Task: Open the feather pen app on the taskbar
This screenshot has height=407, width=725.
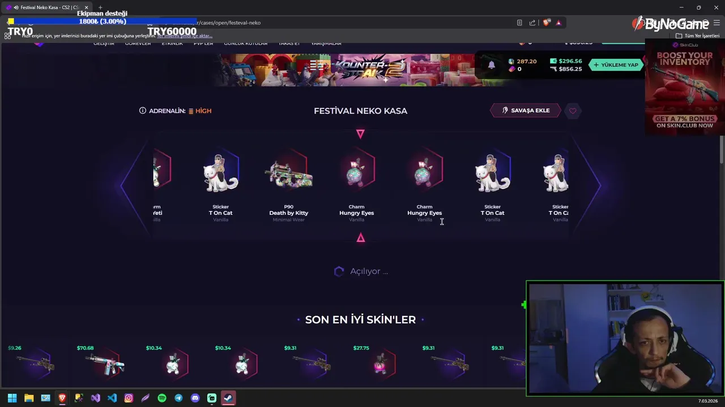Action: point(146,398)
